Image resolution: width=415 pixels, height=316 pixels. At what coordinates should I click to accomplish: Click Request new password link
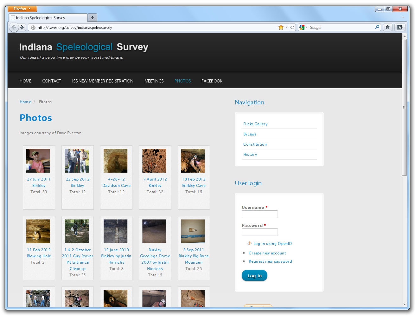coord(270,261)
